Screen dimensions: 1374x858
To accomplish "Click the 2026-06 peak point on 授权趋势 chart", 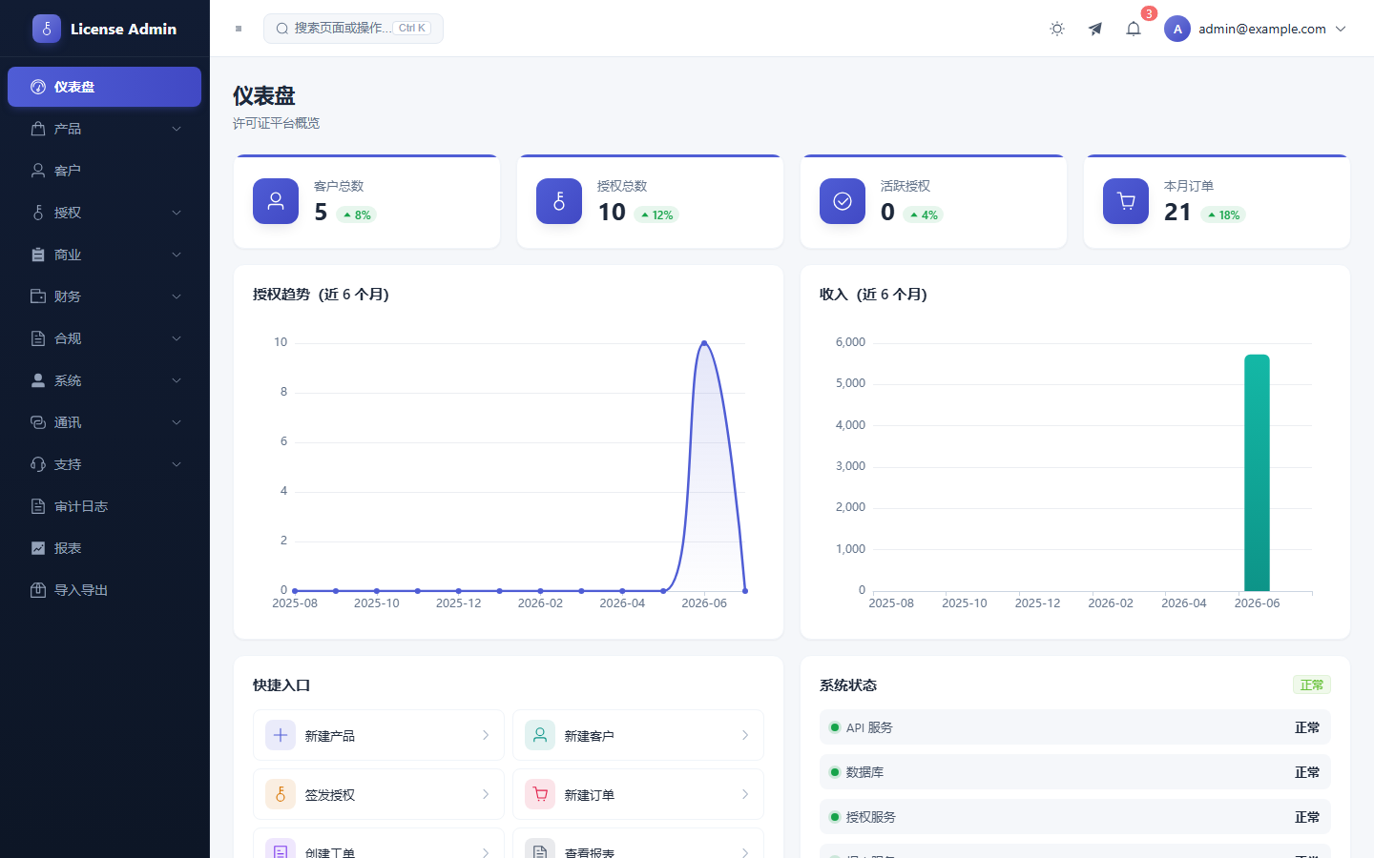I will [704, 343].
